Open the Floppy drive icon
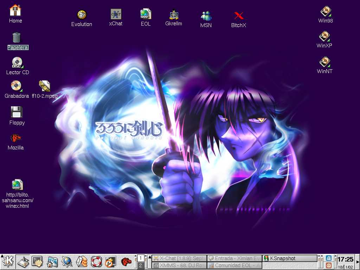This screenshot has width=360, height=270. click(17, 112)
